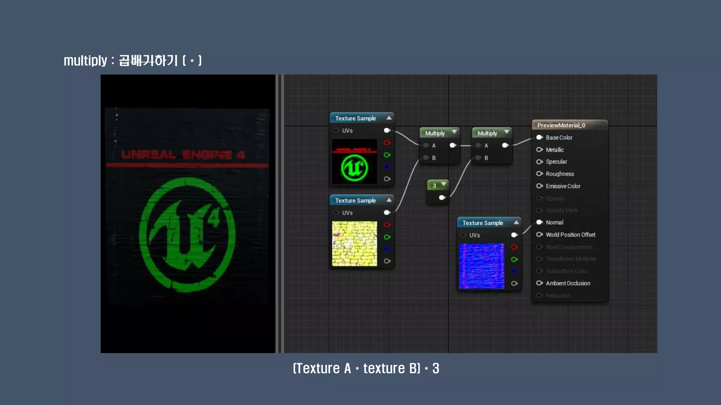Select the PreviewMaterial_0 node title
The height and width of the screenshot is (405, 721).
(x=561, y=125)
